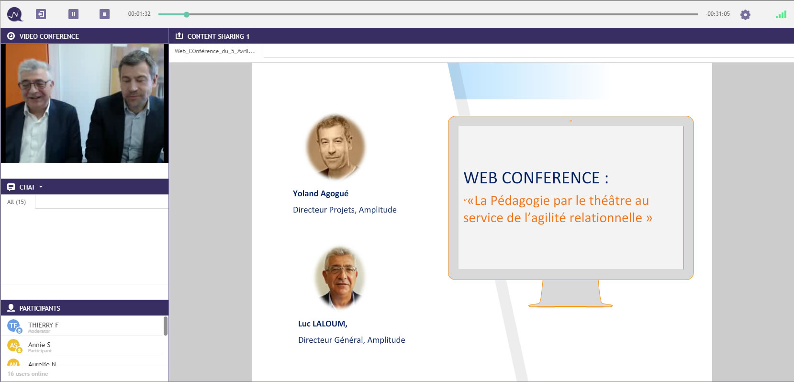
Task: Click the Chat panel icon
Action: [11, 187]
